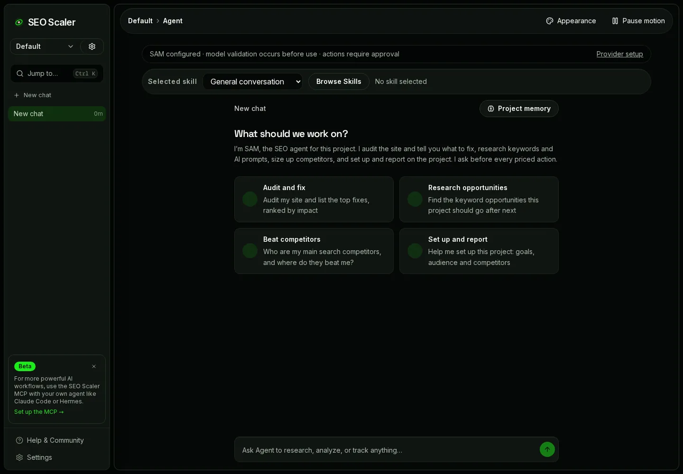Click Agent in the breadcrumb
The image size is (683, 474).
(x=173, y=21)
